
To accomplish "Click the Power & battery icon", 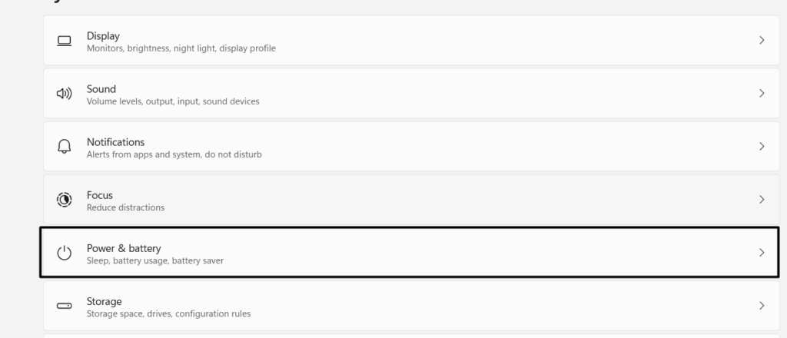I will click(x=65, y=253).
